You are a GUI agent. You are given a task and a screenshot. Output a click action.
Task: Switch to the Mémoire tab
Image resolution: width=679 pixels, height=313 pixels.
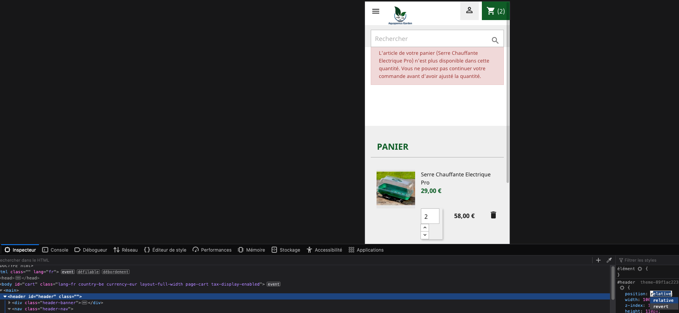pyautogui.click(x=252, y=250)
